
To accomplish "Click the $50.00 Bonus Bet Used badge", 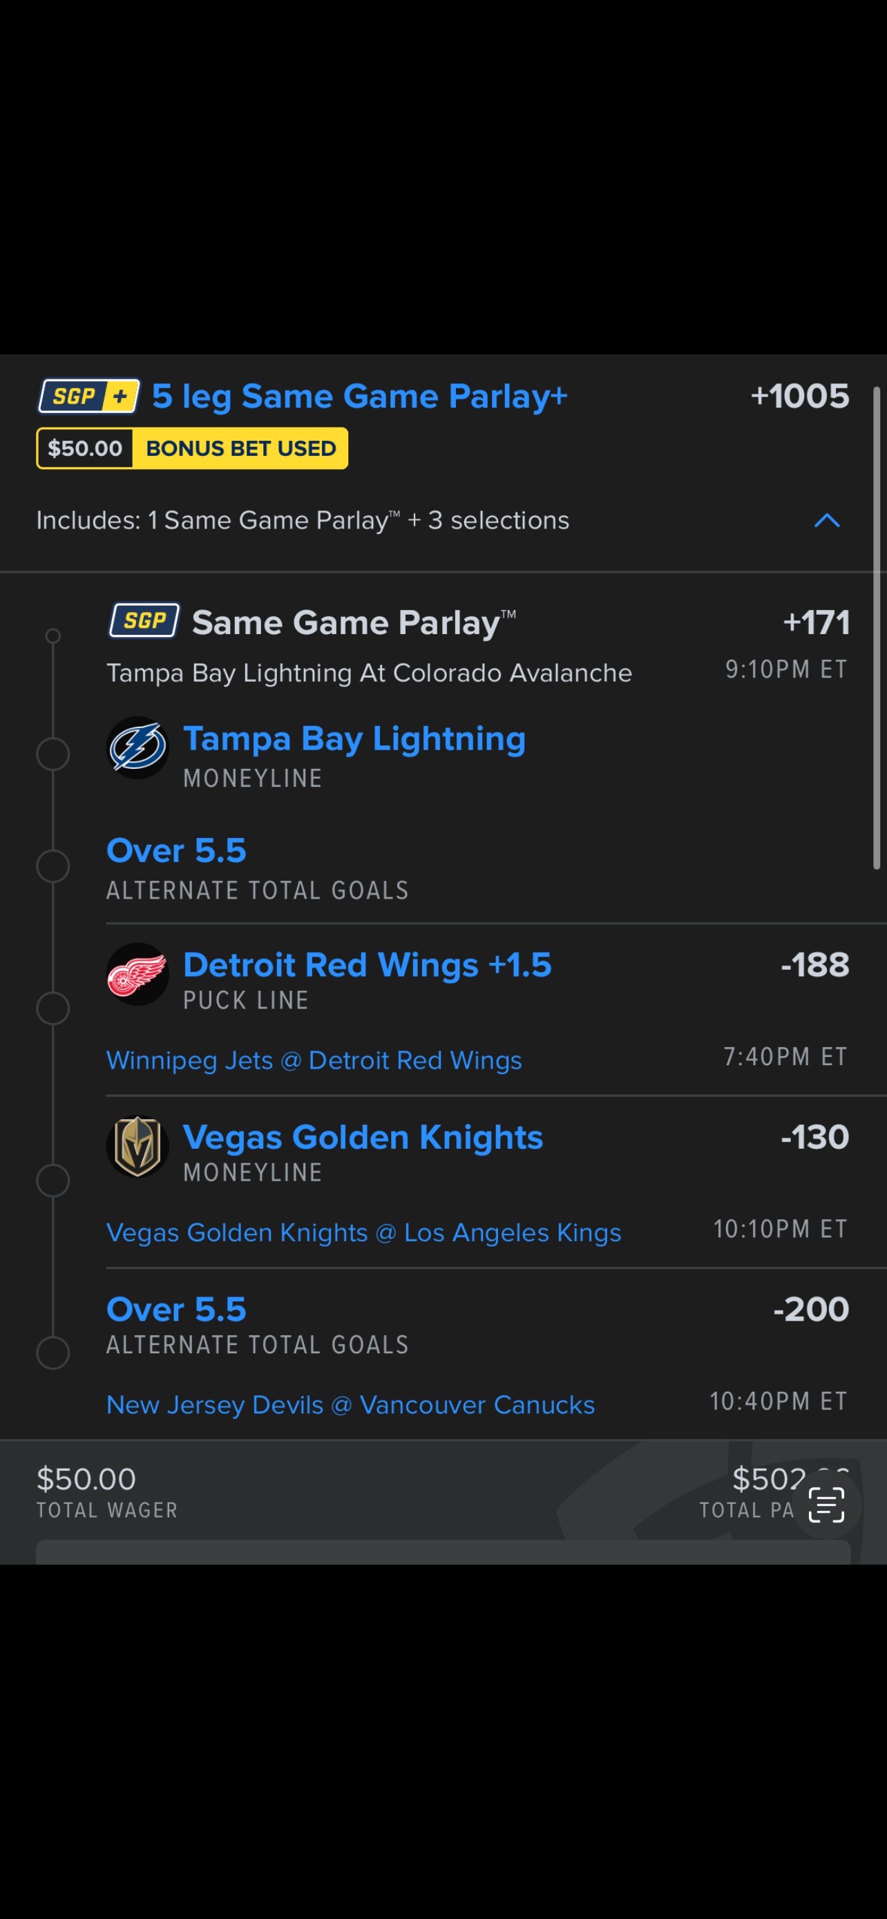I will click(192, 448).
